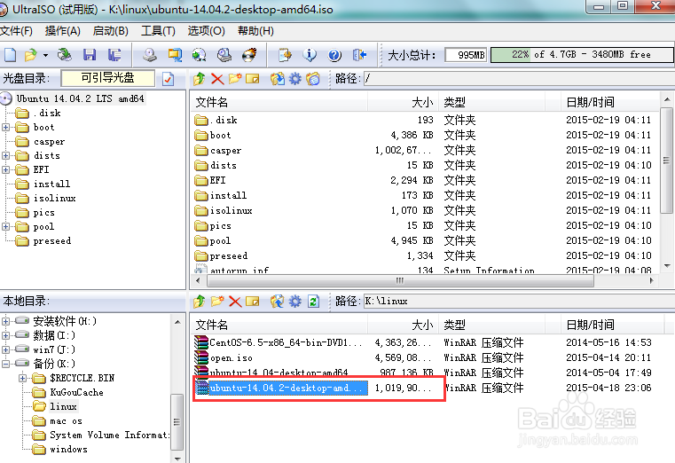Viewport: 675px width, 463px height.
Task: Click Up folder icon in image toolbar
Action: (199, 79)
